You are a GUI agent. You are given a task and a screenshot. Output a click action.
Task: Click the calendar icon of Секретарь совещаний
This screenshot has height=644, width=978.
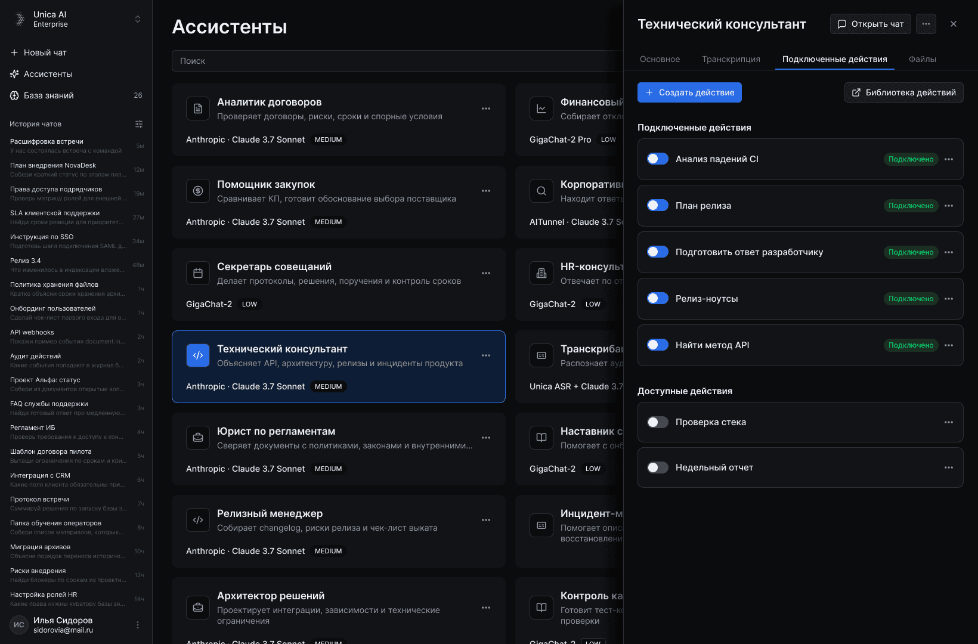point(198,273)
